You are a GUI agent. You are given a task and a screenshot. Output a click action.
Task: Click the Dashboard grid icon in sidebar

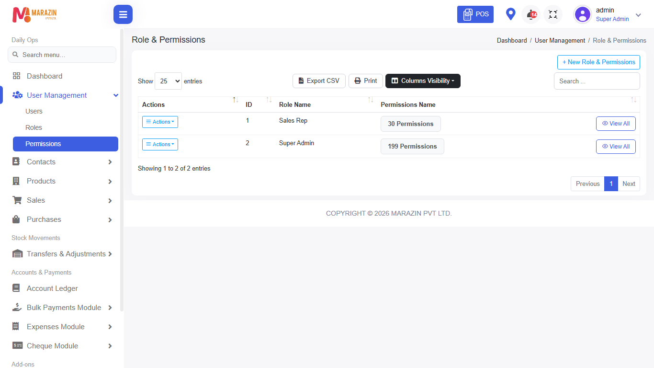point(17,76)
